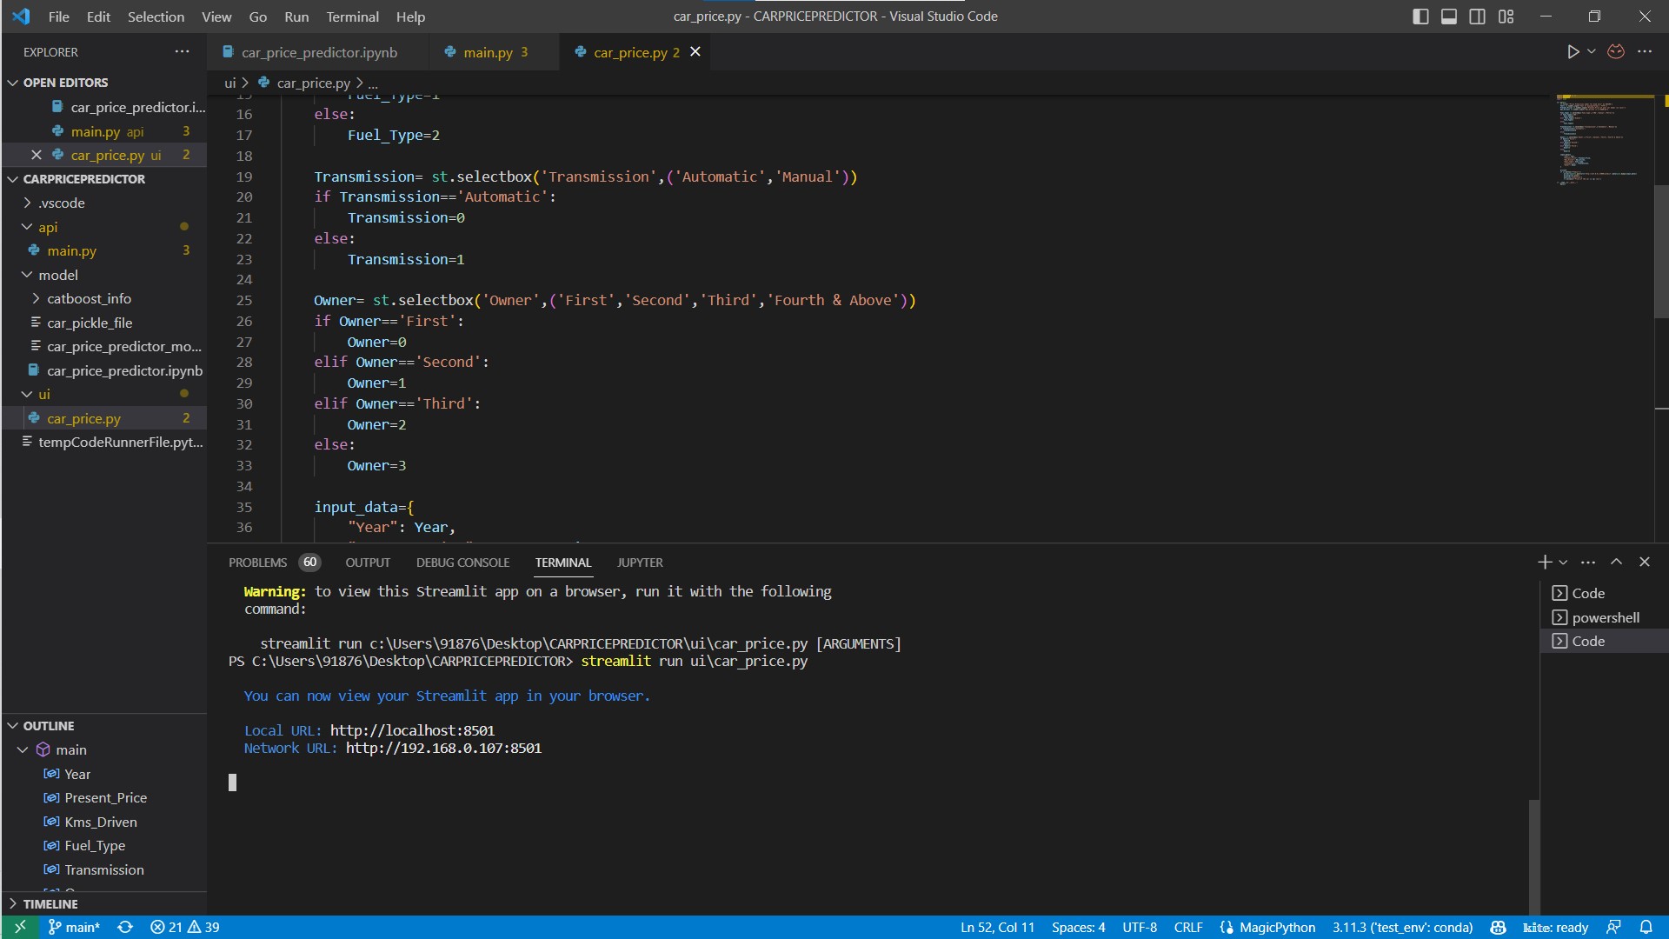The image size is (1669, 939).
Task: Switch to the DEBUG CONSOLE panel tab
Action: 462,563
